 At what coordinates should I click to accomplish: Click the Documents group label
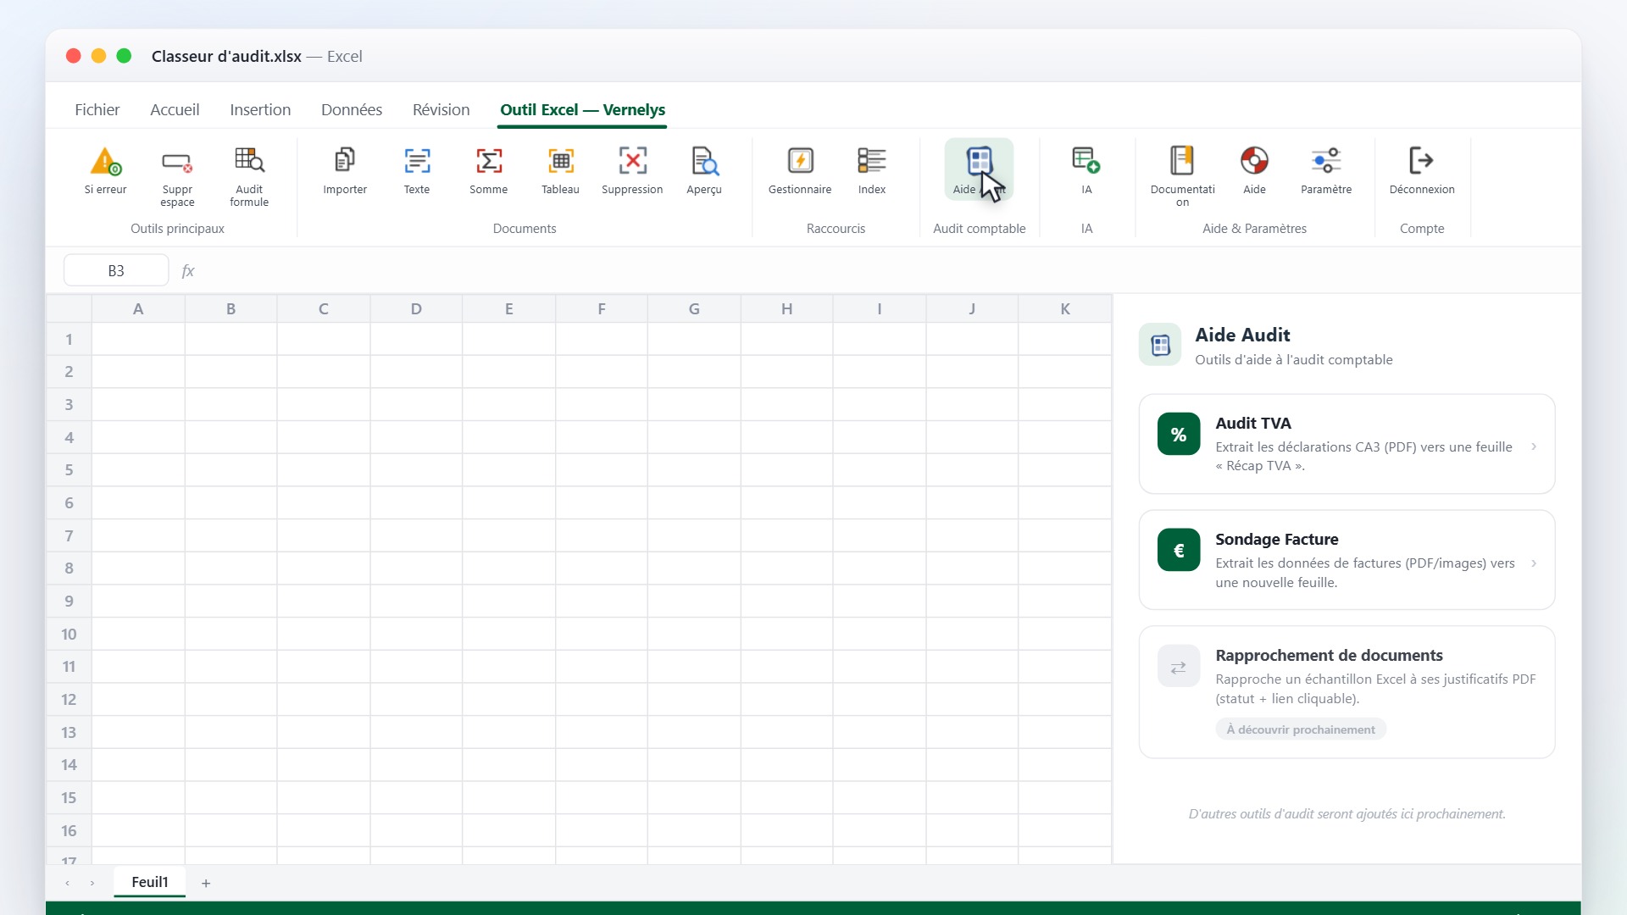[525, 229]
